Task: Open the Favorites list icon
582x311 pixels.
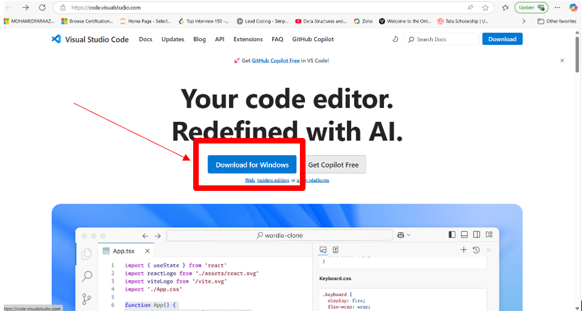Action: (x=505, y=7)
